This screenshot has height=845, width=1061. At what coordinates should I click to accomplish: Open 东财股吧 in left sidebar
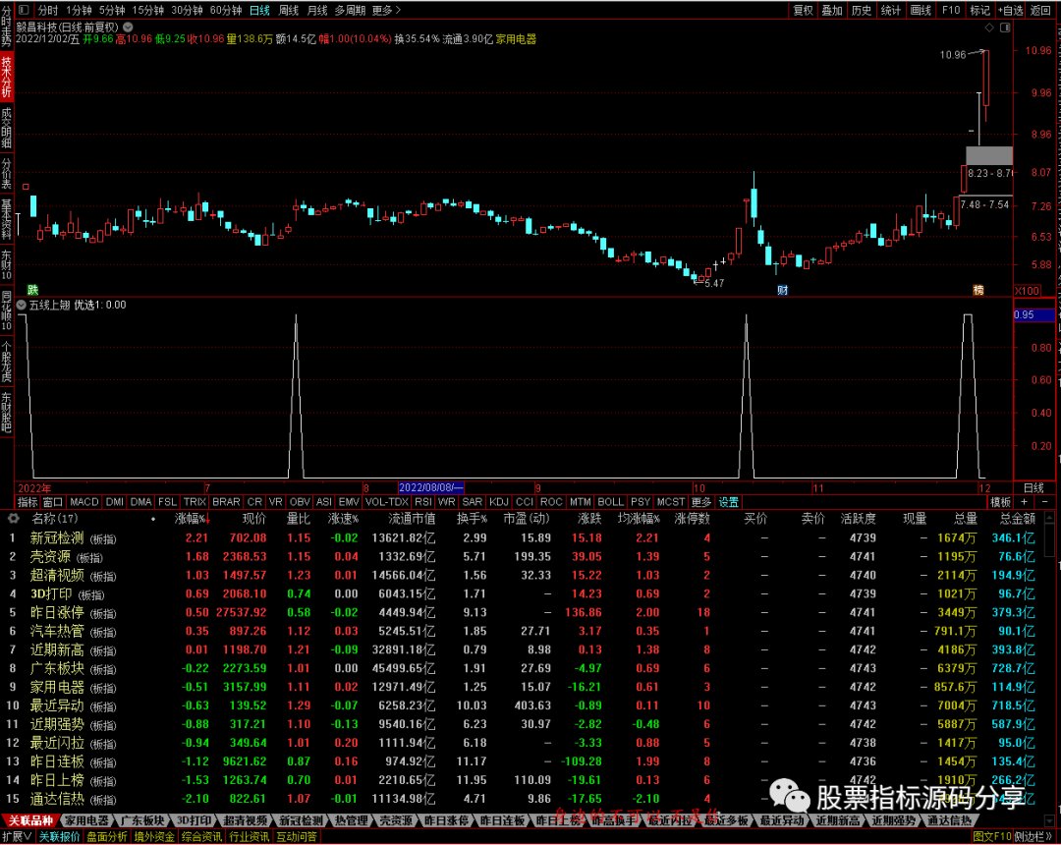pos(6,412)
